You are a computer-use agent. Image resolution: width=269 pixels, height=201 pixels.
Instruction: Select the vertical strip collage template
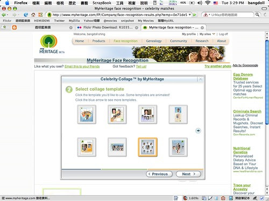(178, 115)
